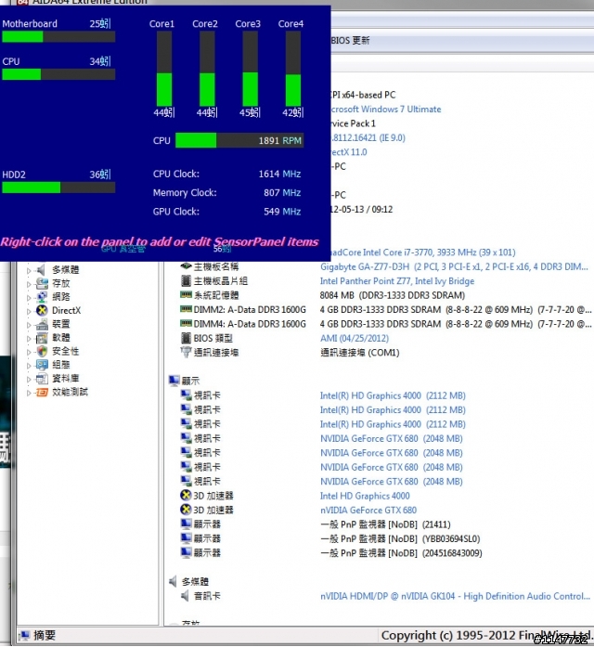Expand the 網路 tree node
This screenshot has height=647, width=594.
(29, 298)
